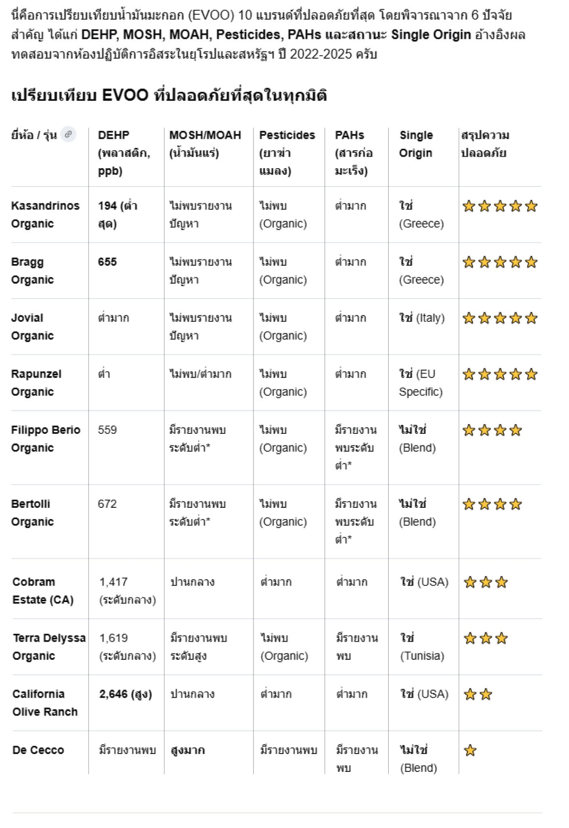Screen dimensions: 569x828
Task: Click the heading เปรียบเทียบ EVOO ที่ปลอดภัยที่สุดในทุกมิติ
Action: click(x=169, y=95)
